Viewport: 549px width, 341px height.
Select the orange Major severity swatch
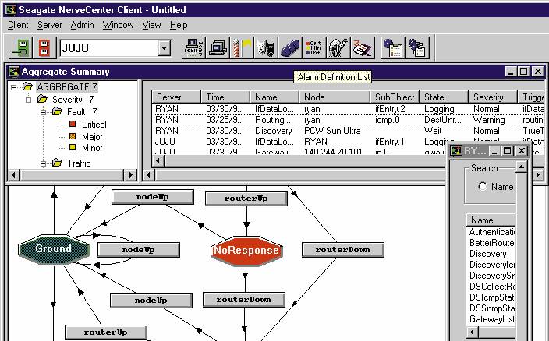(x=73, y=136)
